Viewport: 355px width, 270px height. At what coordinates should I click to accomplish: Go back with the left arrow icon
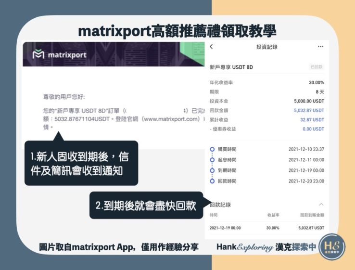211,47
